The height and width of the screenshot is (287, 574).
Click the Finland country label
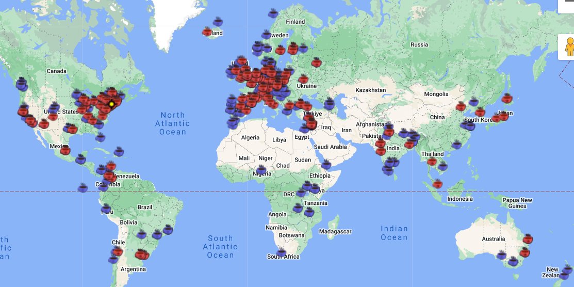point(295,22)
